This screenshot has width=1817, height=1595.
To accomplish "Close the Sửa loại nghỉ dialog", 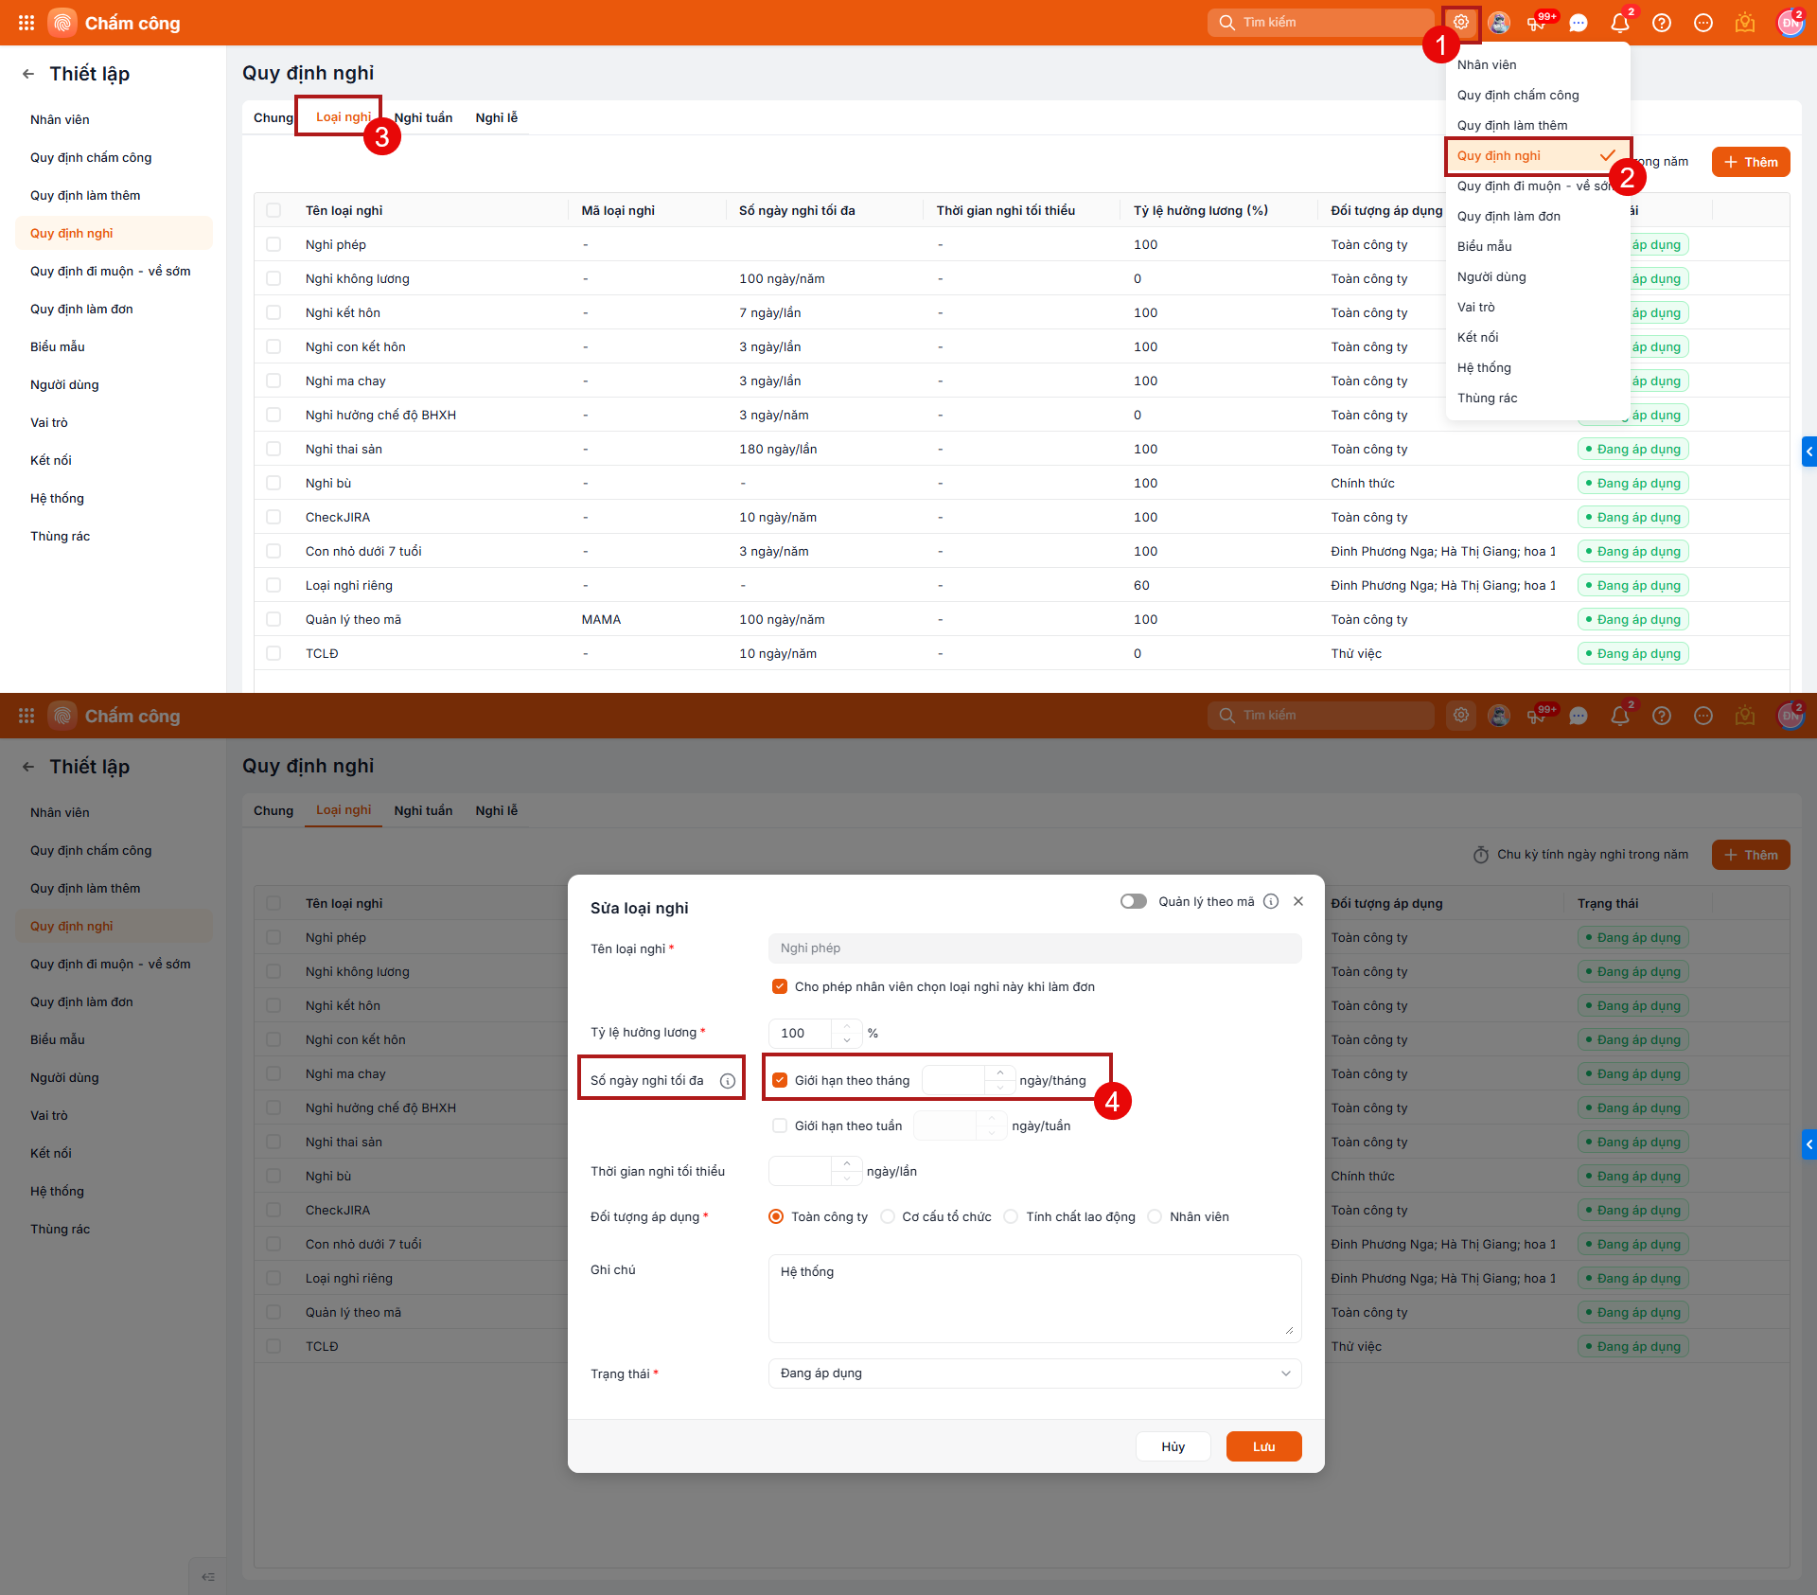I will pos(1298,901).
